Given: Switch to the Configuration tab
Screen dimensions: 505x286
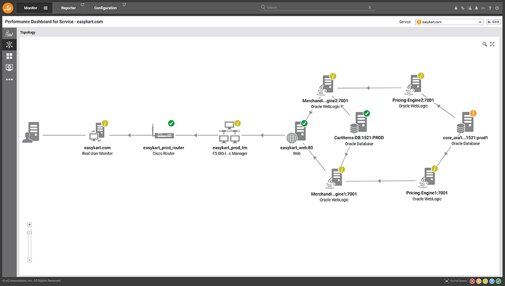Looking at the screenshot, I should pos(106,8).
